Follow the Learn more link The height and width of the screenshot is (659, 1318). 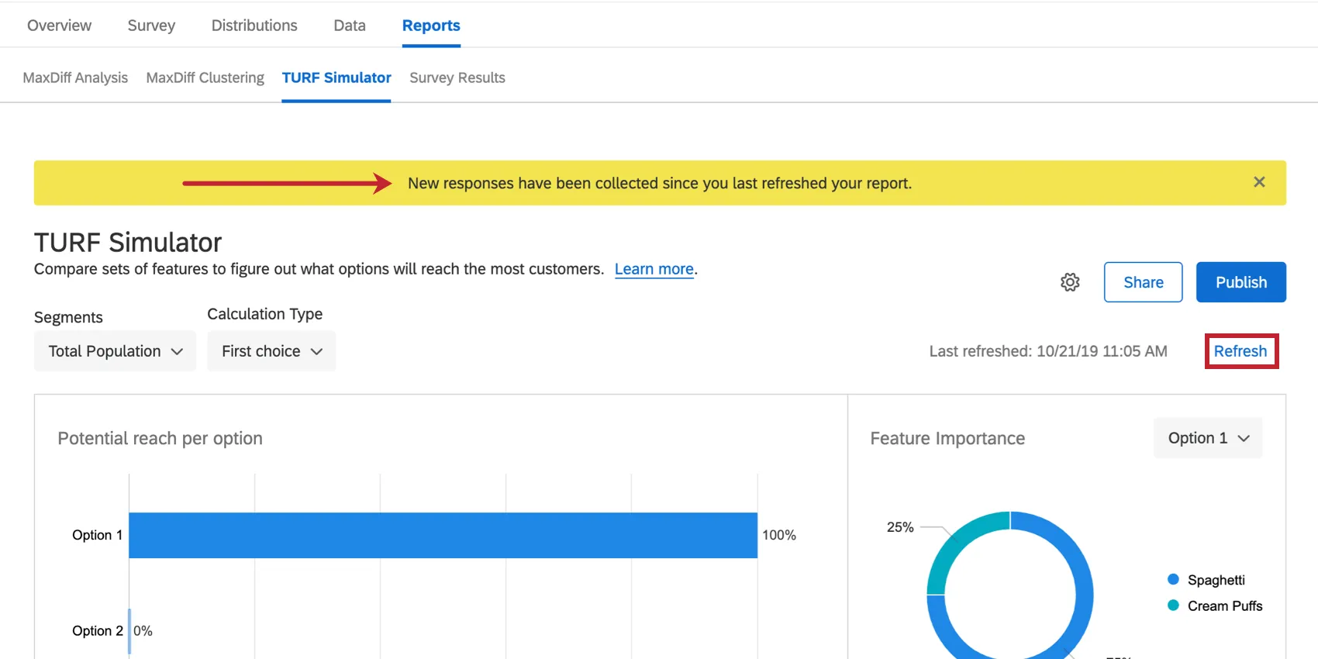(x=654, y=269)
